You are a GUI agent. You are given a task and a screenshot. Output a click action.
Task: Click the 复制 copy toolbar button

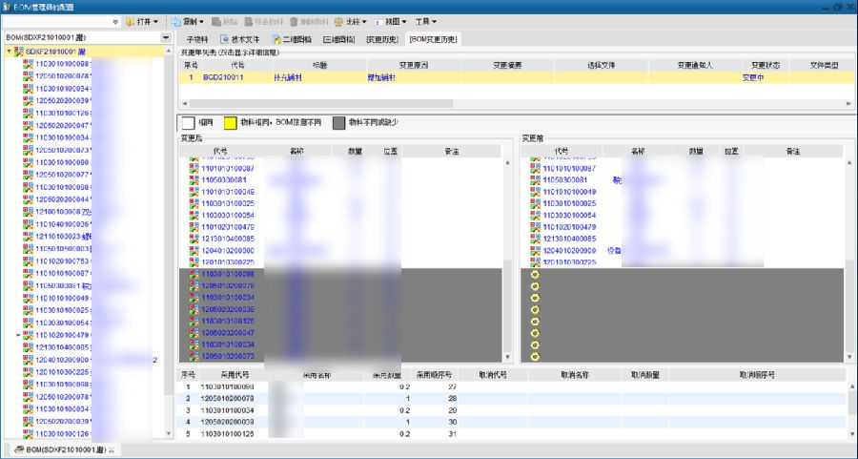point(192,21)
